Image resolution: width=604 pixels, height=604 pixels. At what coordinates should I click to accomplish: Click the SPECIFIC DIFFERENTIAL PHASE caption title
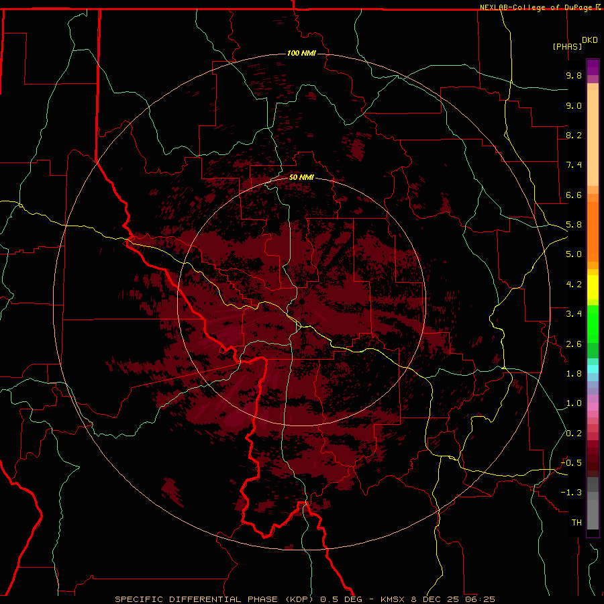196,599
